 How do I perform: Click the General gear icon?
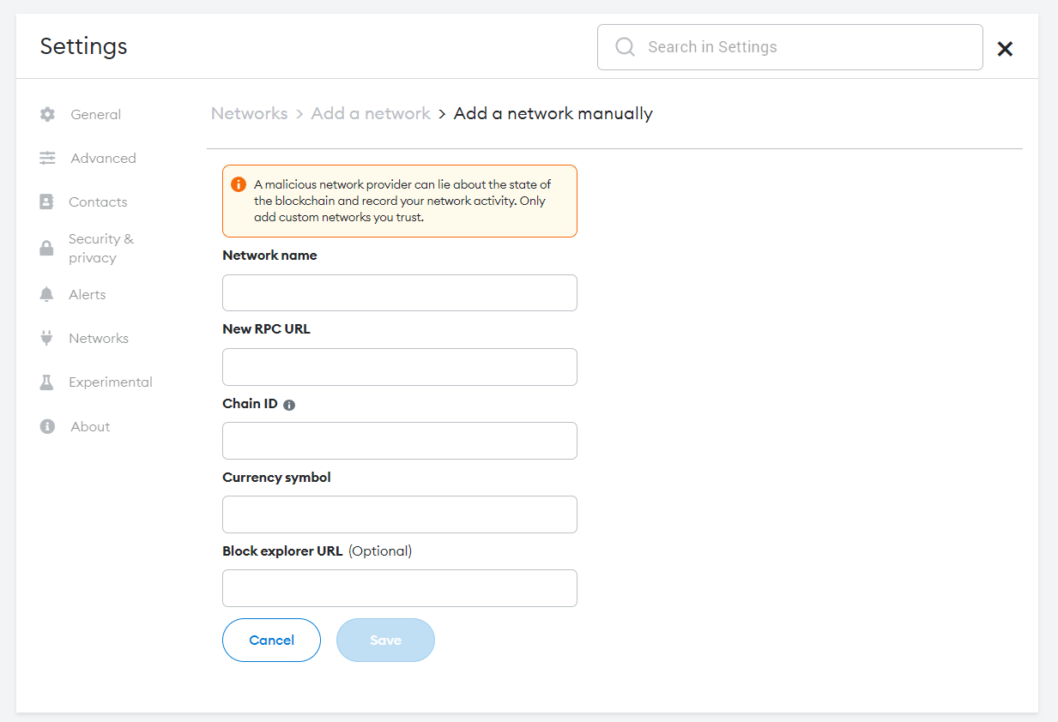(47, 114)
